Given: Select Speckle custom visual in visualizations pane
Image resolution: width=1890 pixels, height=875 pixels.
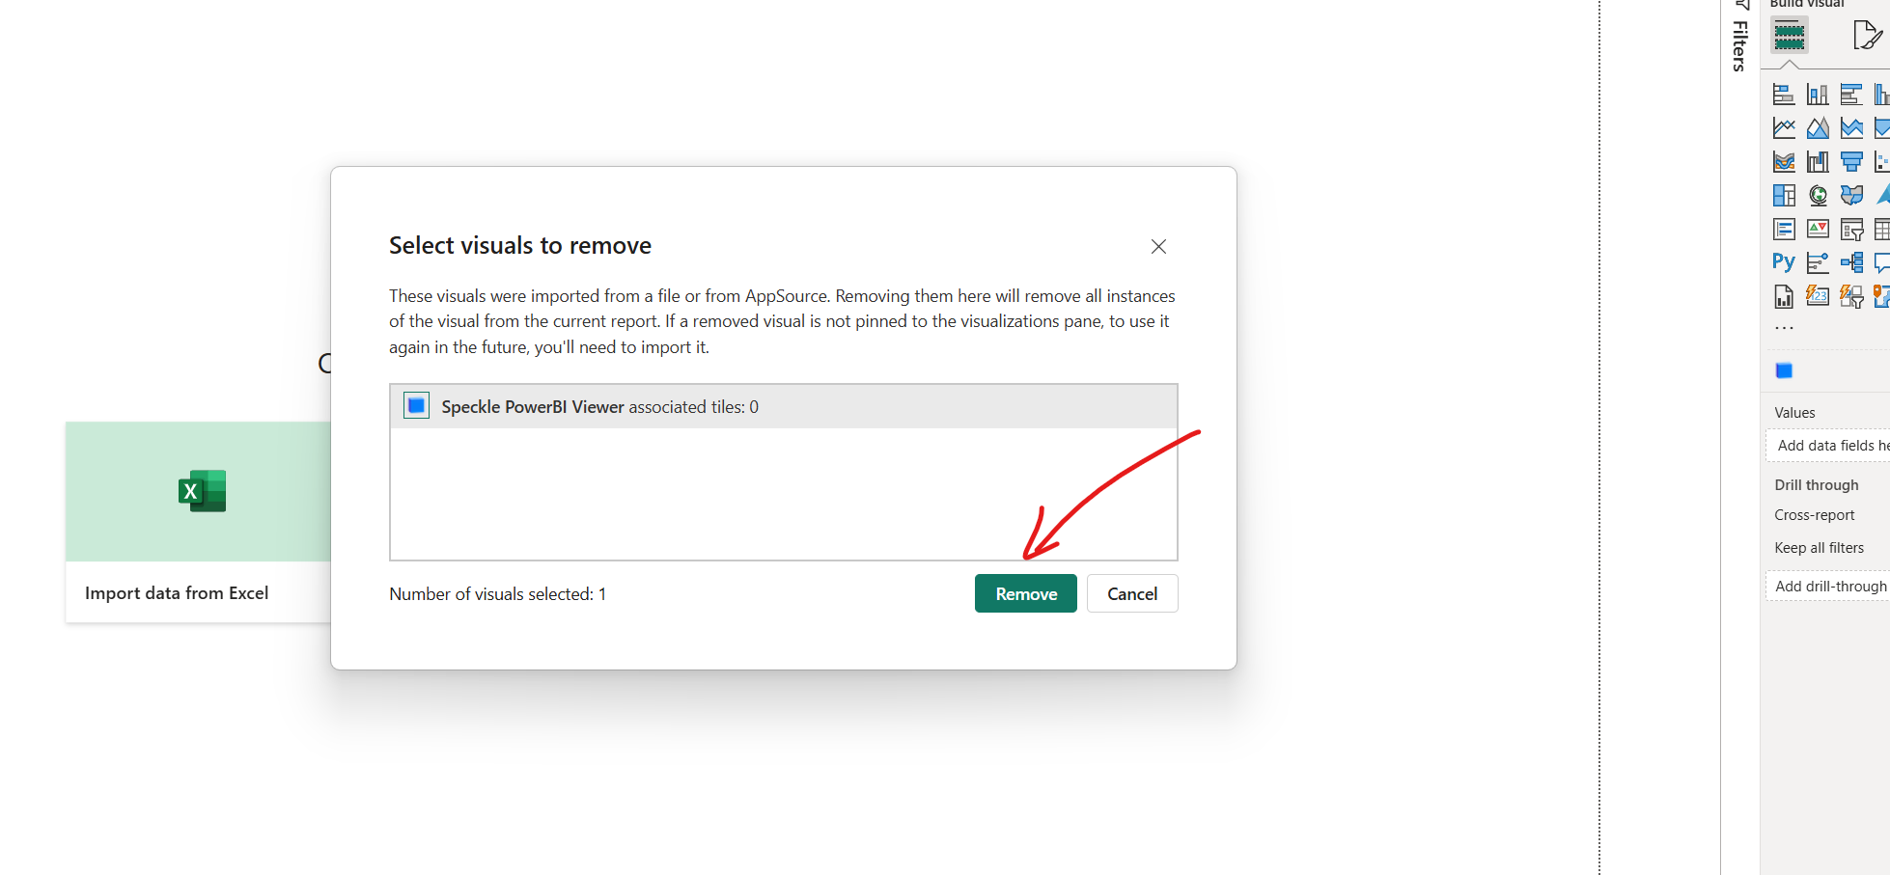Looking at the screenshot, I should pos(1784,370).
